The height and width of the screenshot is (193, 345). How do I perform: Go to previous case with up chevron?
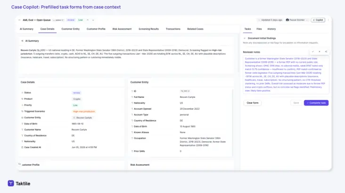click(88, 20)
